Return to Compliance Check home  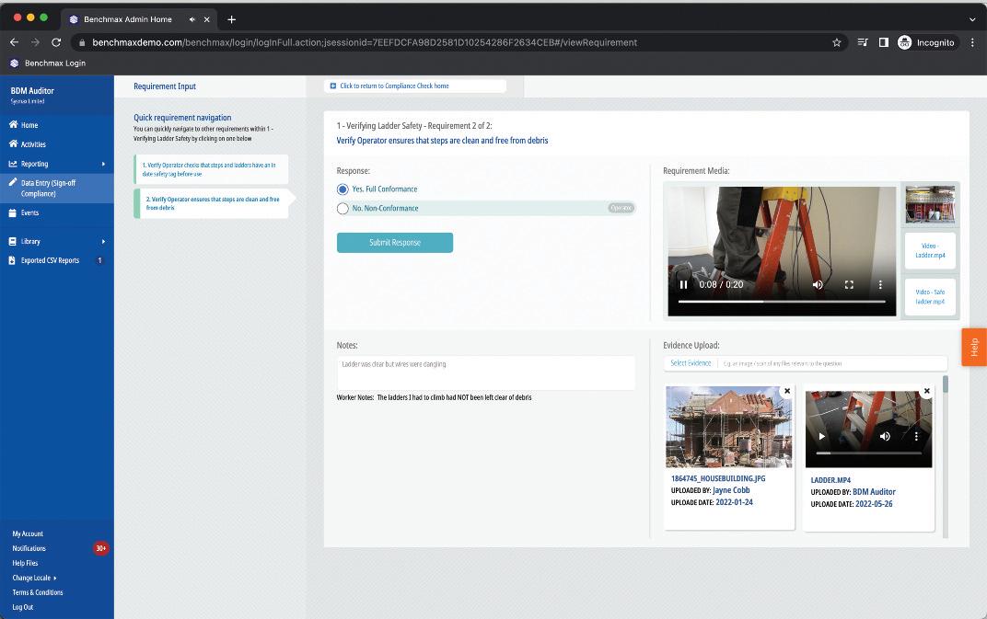coord(415,86)
